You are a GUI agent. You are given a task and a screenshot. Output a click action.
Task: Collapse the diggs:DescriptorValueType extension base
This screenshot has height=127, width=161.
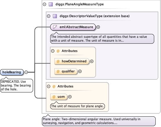[x=48, y=16]
